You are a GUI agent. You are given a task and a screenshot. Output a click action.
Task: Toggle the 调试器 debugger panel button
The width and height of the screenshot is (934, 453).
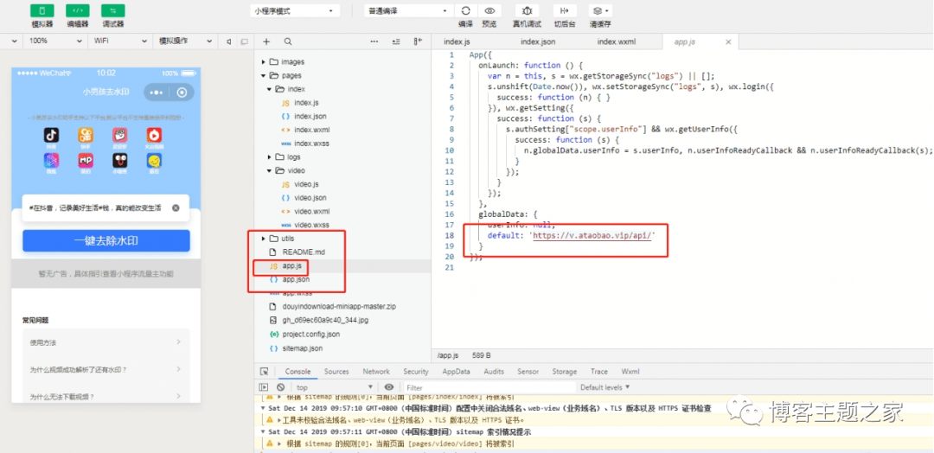[112, 10]
